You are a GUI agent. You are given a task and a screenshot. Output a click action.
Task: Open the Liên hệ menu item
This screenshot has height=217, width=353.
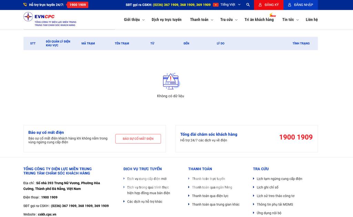point(312,20)
